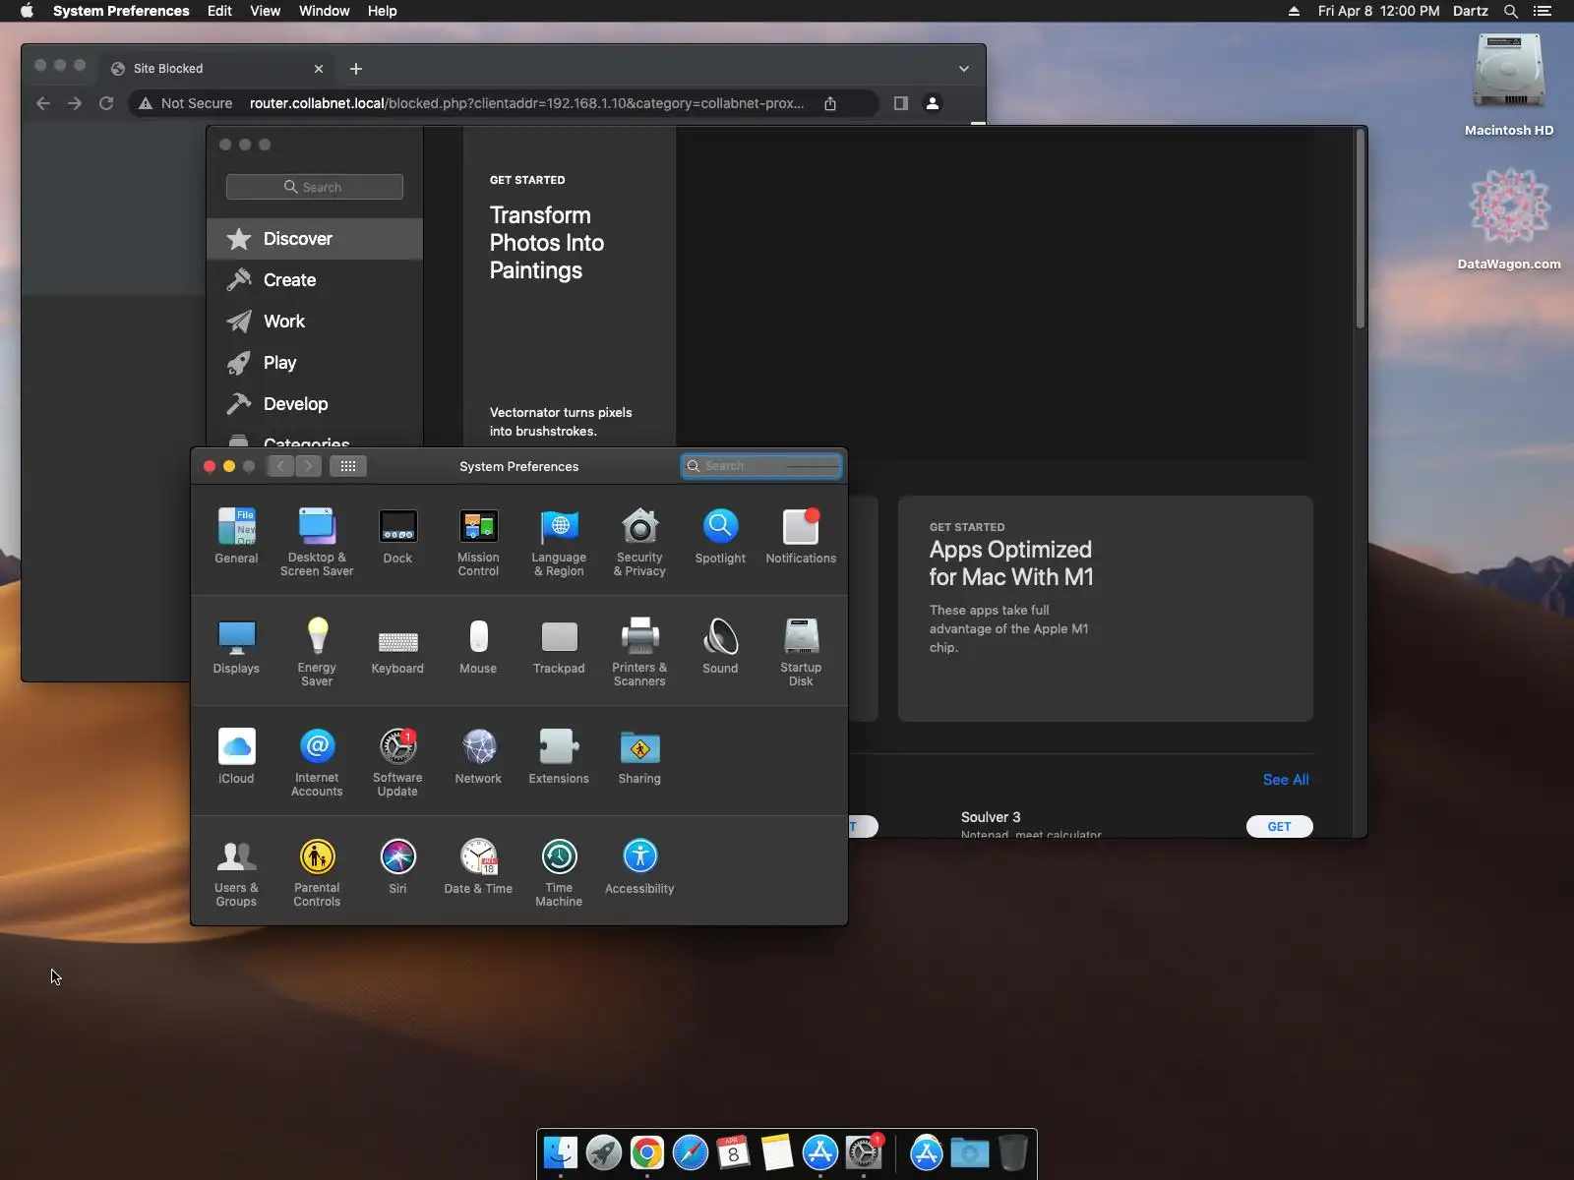Click the App Store window scrollbar

point(1361,229)
